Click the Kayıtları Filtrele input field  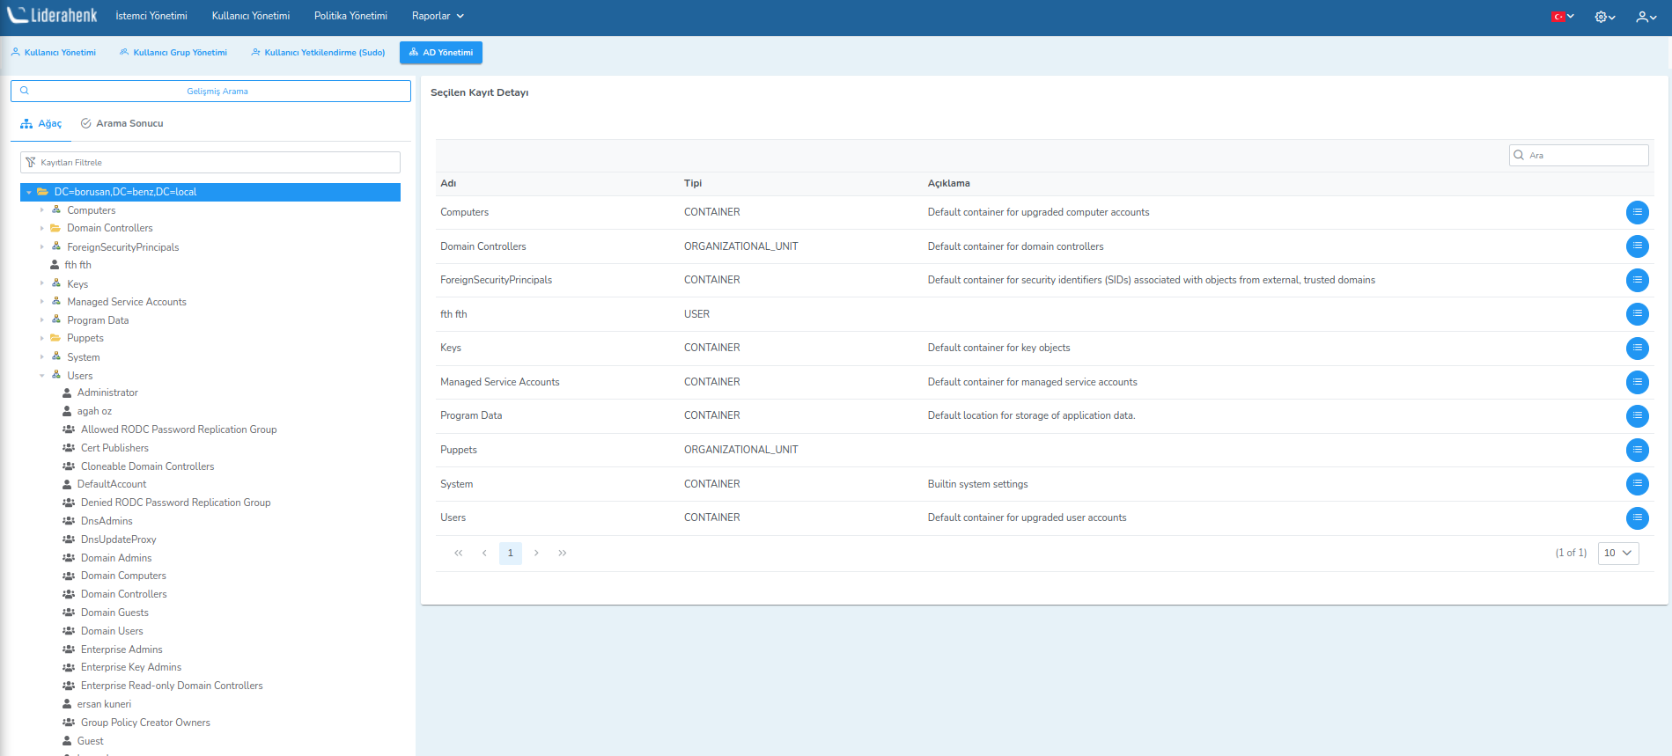[x=211, y=163]
